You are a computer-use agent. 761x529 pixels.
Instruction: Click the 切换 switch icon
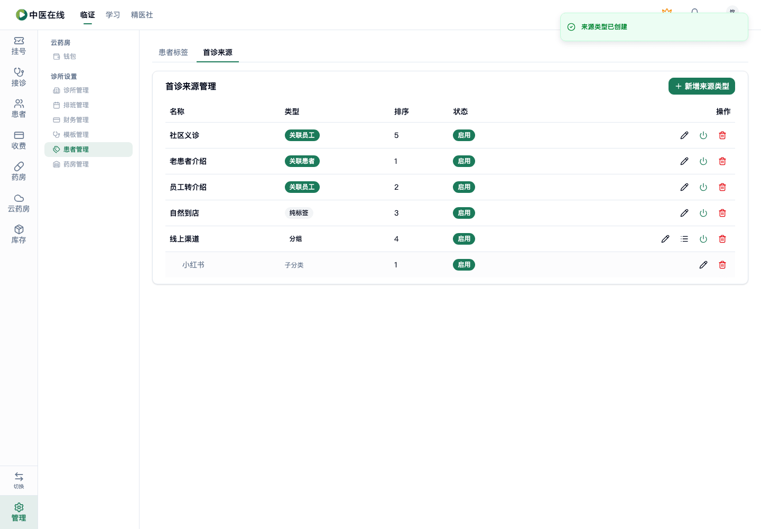click(18, 480)
